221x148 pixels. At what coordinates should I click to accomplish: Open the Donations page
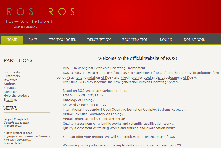pos(194,40)
